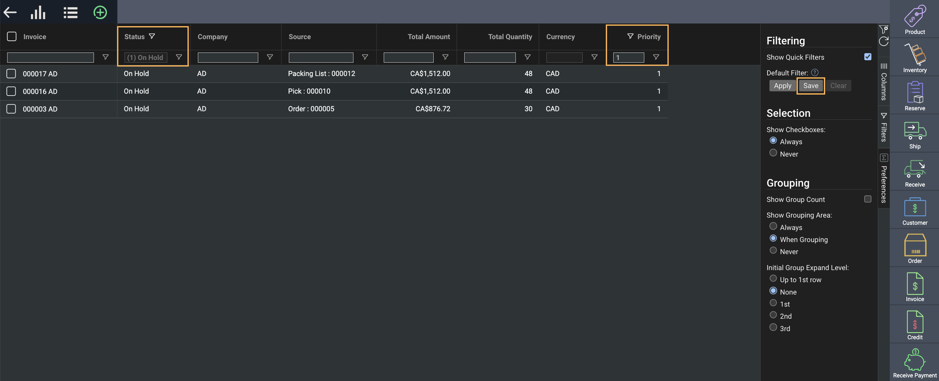Screen dimensions: 939x381
Task: Click the green add invoice icon
Action: pyautogui.click(x=100, y=12)
